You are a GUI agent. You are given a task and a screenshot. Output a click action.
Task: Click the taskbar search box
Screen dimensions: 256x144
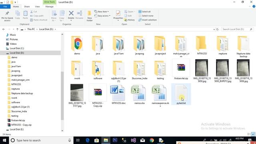[x=41, y=140]
